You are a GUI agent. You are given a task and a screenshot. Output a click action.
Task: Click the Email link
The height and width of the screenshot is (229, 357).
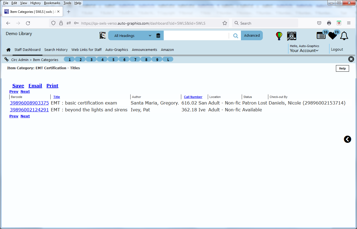[x=35, y=86]
